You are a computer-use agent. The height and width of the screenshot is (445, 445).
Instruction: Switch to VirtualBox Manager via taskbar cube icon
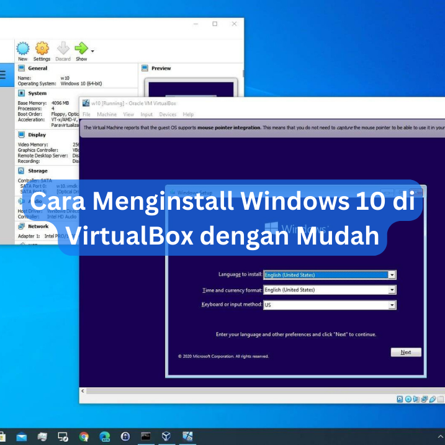(166, 436)
